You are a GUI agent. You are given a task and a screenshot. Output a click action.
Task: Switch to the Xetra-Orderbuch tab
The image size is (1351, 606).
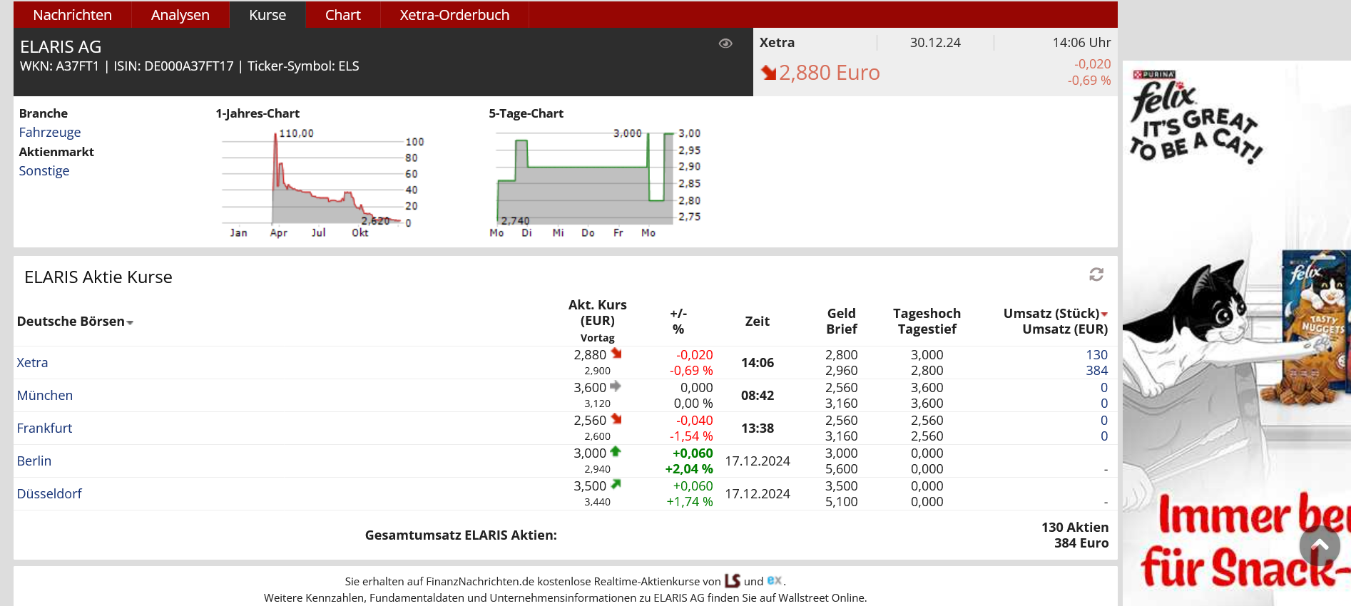click(454, 15)
